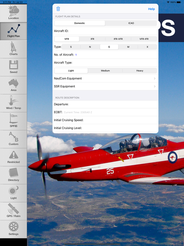Choose flight type X

147,47
